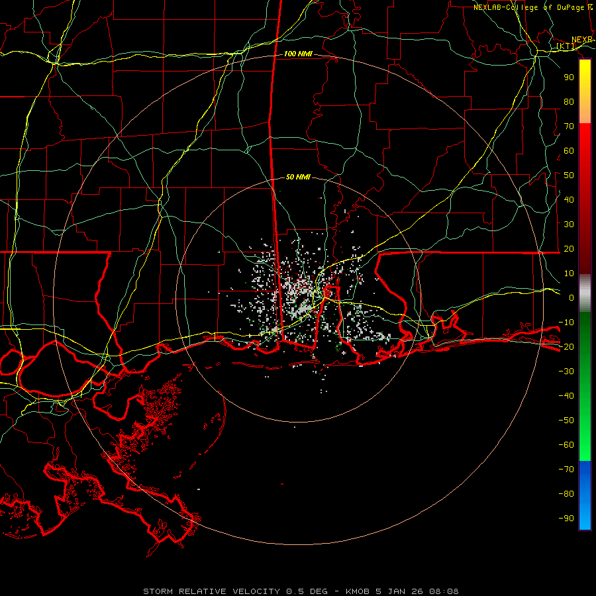Click the -90 value on the velocity scale
Image resolution: width=596 pixels, height=596 pixels.
pos(566,519)
